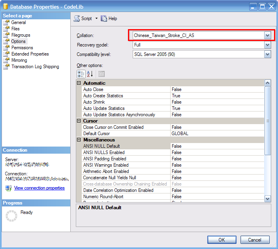Open the Collation dropdown

pyautogui.click(x=267, y=35)
